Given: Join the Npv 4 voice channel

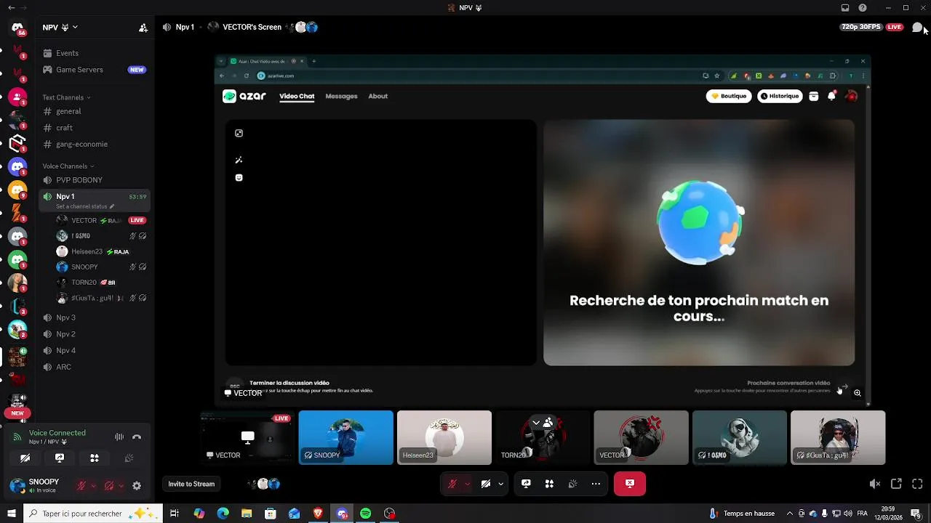Looking at the screenshot, I should (95, 350).
